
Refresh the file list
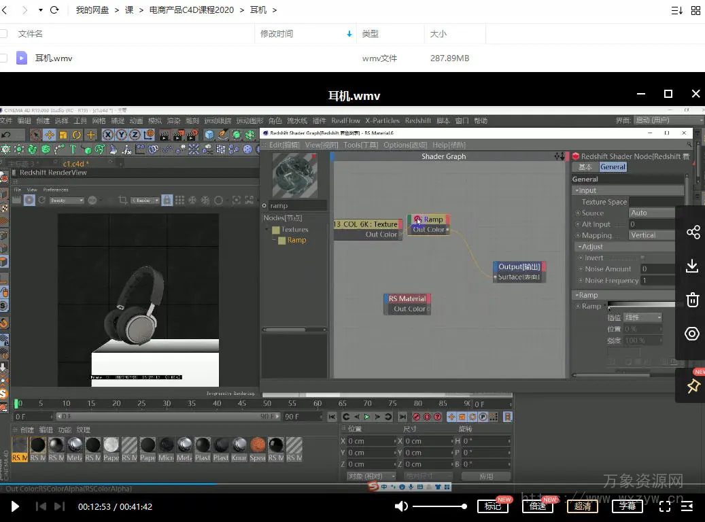[54, 10]
